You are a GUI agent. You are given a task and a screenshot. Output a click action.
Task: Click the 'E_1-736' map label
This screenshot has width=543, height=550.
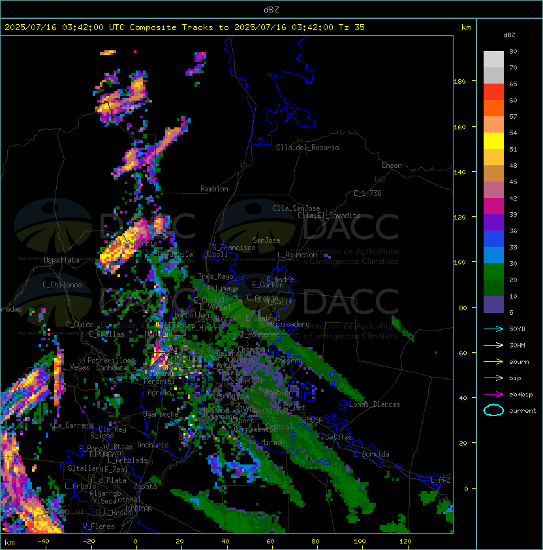point(367,193)
